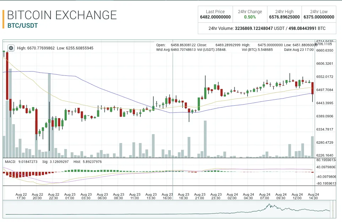Click the Aug 23 08:30 time axis label
The image size is (342, 222).
pyautogui.click(x=118, y=196)
